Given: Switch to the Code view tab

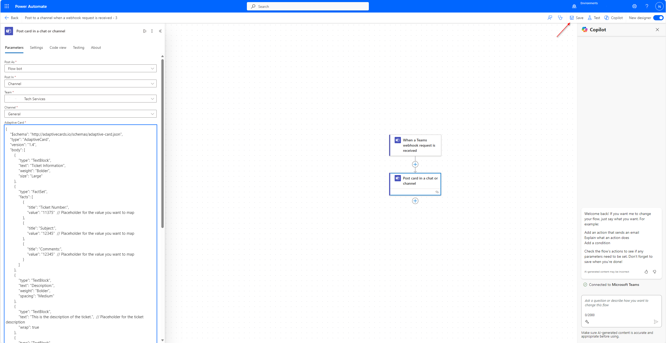Looking at the screenshot, I should (58, 47).
